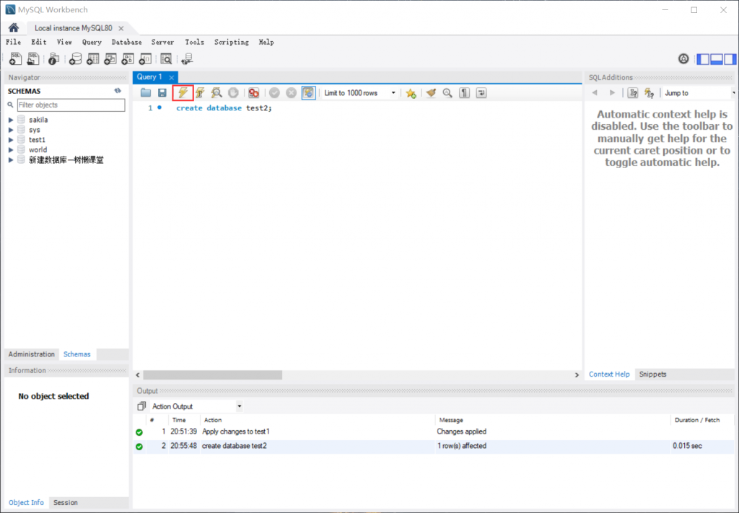Save snippet with star icon
Screen dimensions: 739x513
(411, 93)
